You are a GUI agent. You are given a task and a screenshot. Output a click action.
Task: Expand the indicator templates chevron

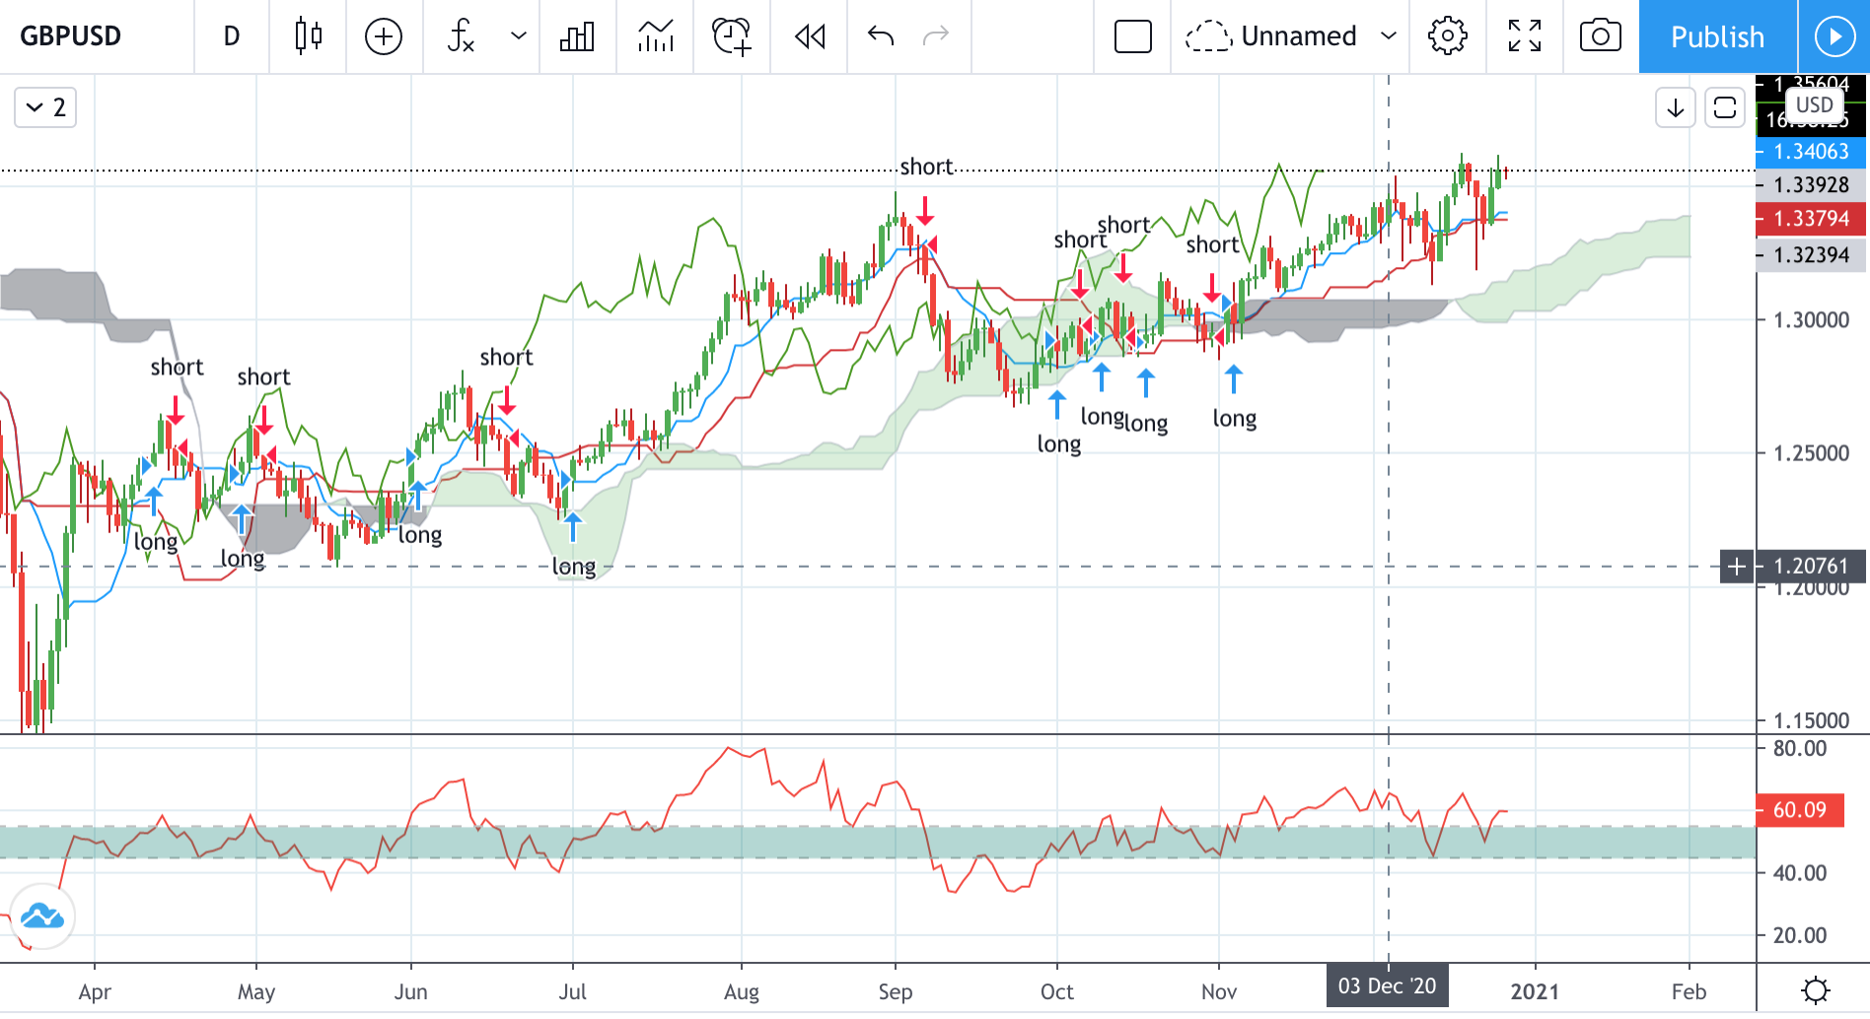pyautogui.click(x=519, y=36)
